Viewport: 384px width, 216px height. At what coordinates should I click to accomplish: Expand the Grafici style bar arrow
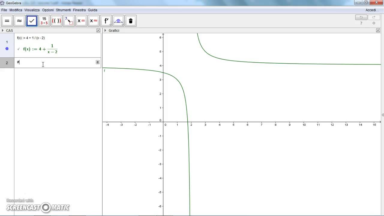coord(105,30)
